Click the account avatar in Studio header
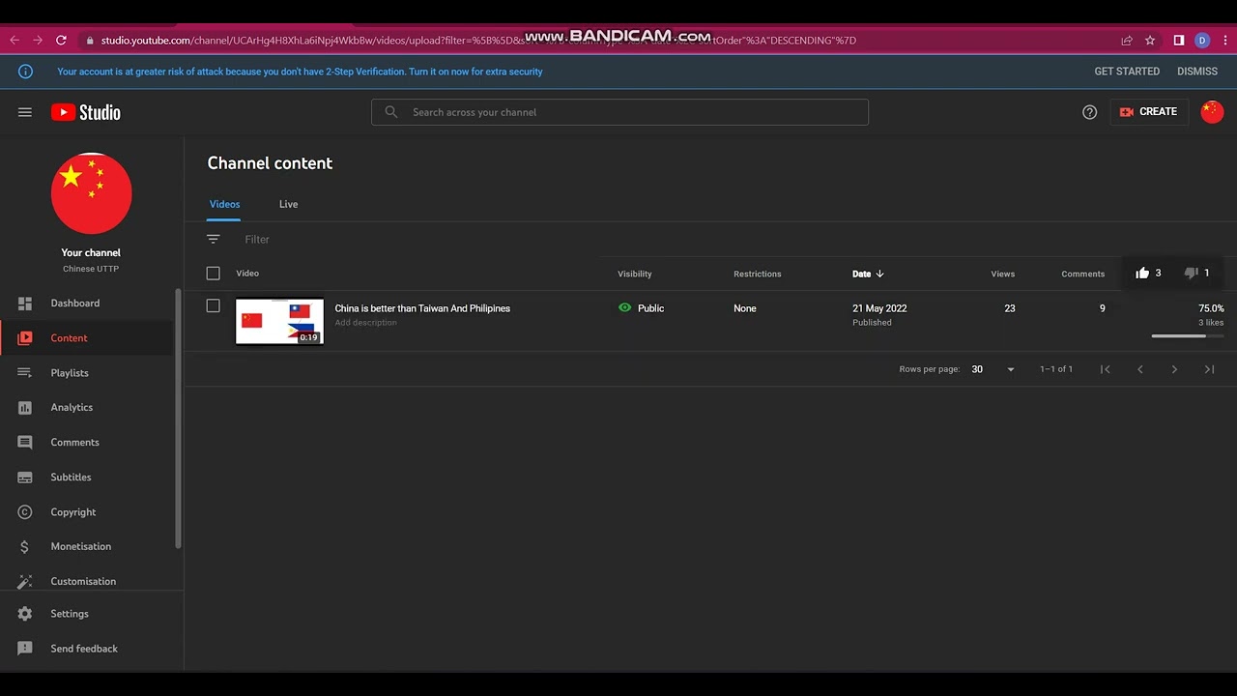The height and width of the screenshot is (696, 1237). [x=1212, y=112]
